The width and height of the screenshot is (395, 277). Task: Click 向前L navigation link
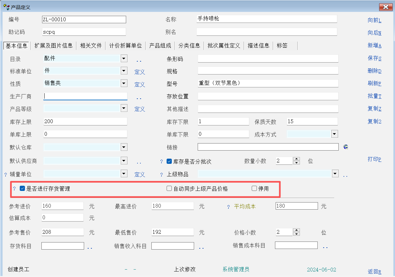[x=374, y=20]
